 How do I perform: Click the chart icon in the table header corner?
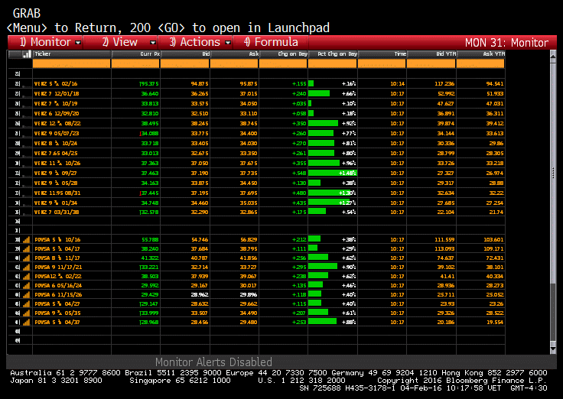27,54
